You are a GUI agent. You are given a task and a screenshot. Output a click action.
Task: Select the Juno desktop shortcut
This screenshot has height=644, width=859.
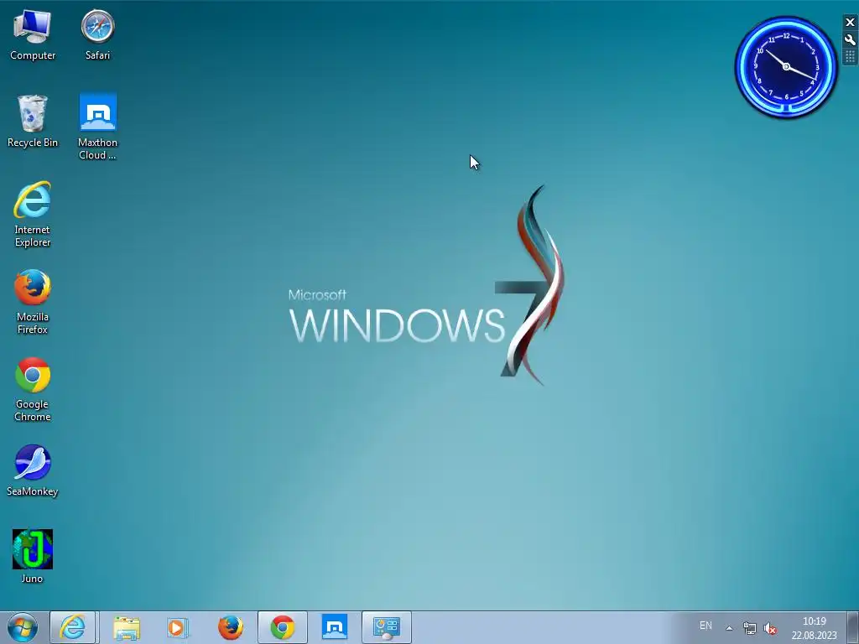click(x=33, y=557)
